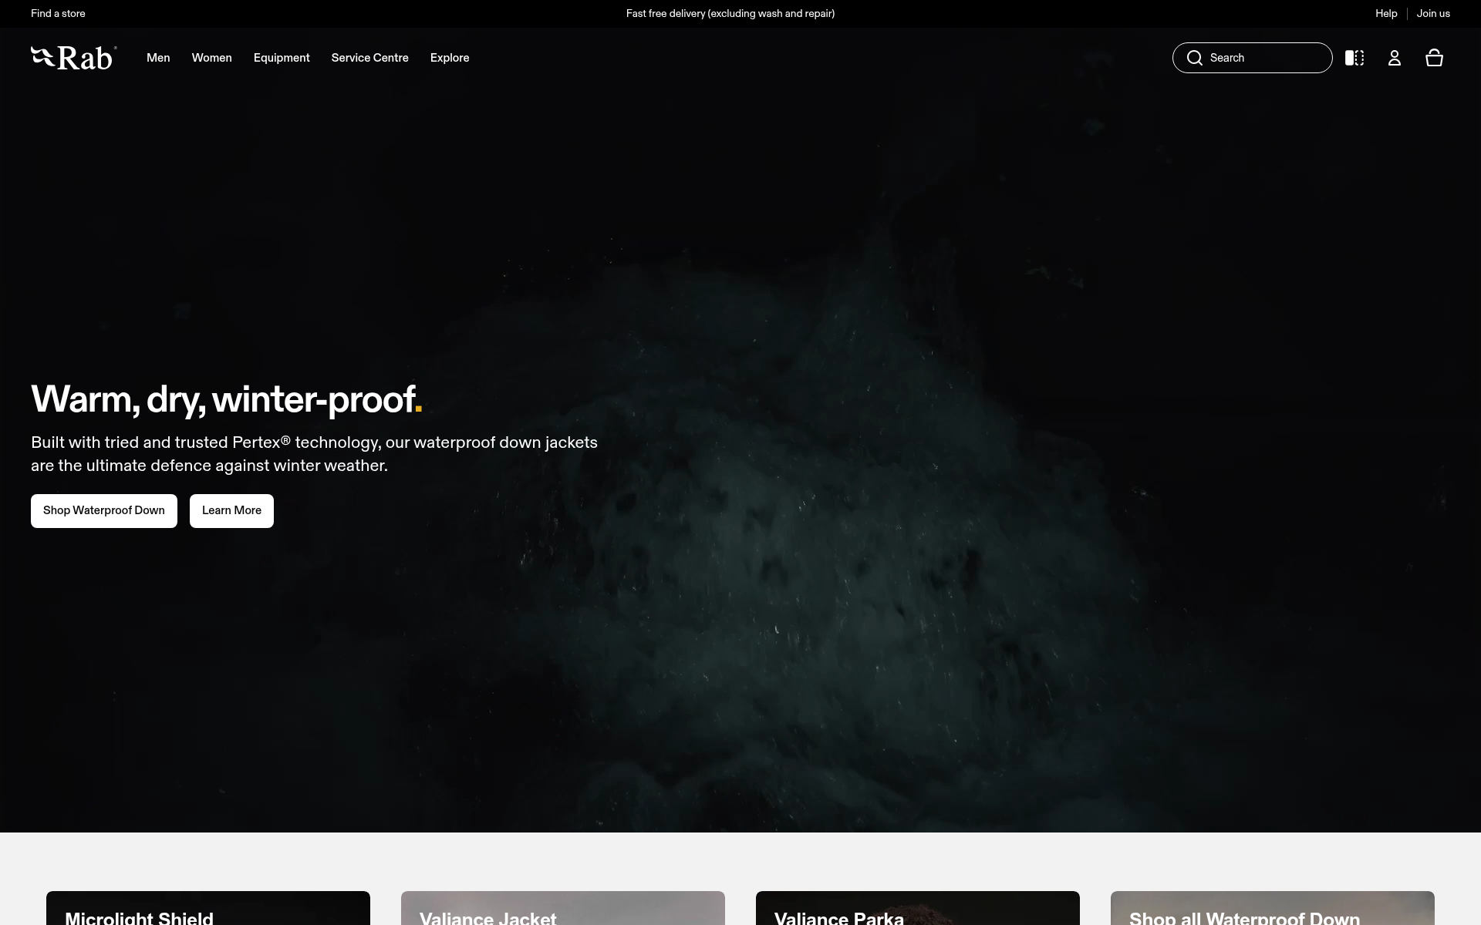This screenshot has width=1481, height=925.
Task: Open the Valiance Parka card
Action: pyautogui.click(x=918, y=908)
